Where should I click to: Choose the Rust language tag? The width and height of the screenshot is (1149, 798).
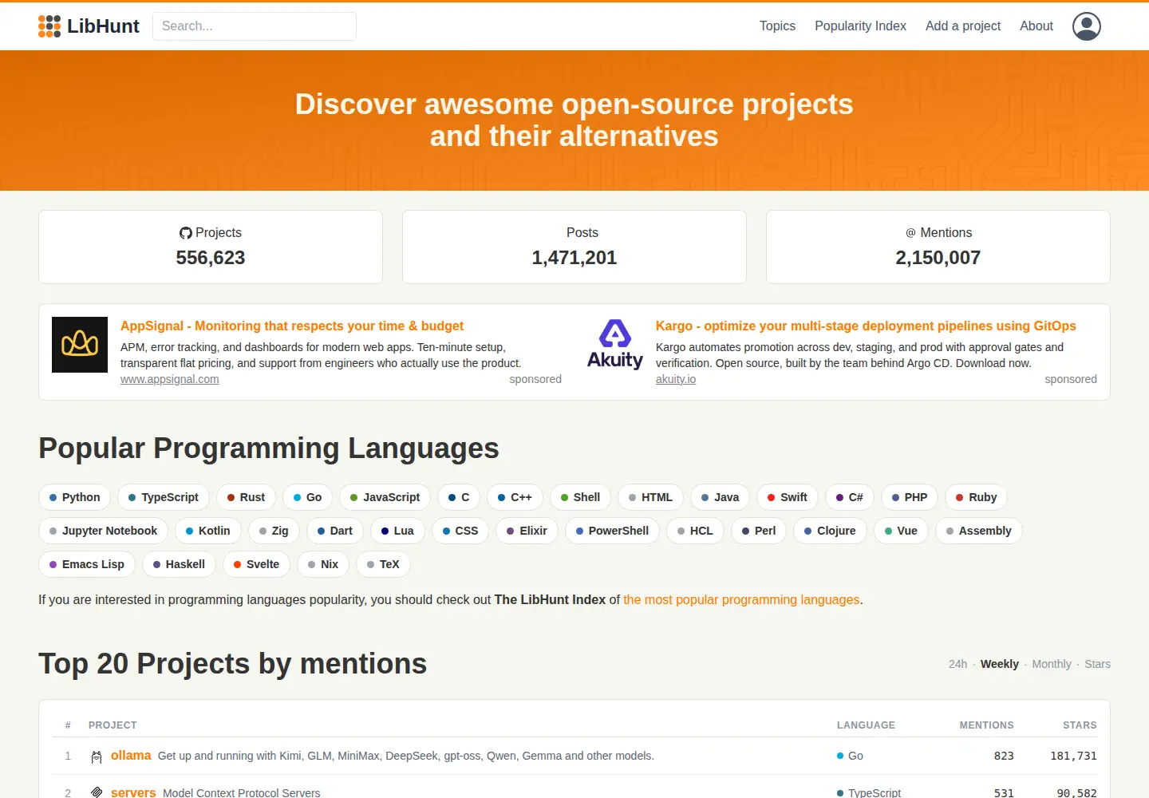click(246, 497)
